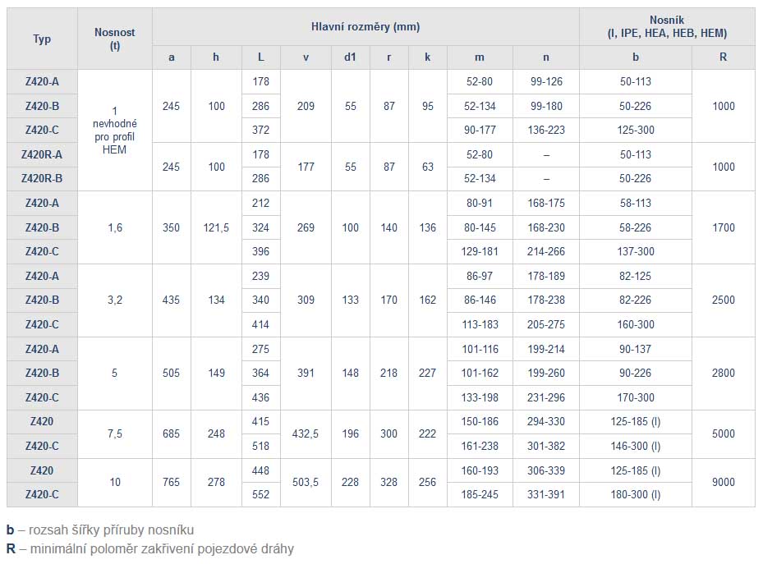Click the "rozsah šířky příruby nosníku" legend line
763x564 pixels.
click(x=106, y=530)
